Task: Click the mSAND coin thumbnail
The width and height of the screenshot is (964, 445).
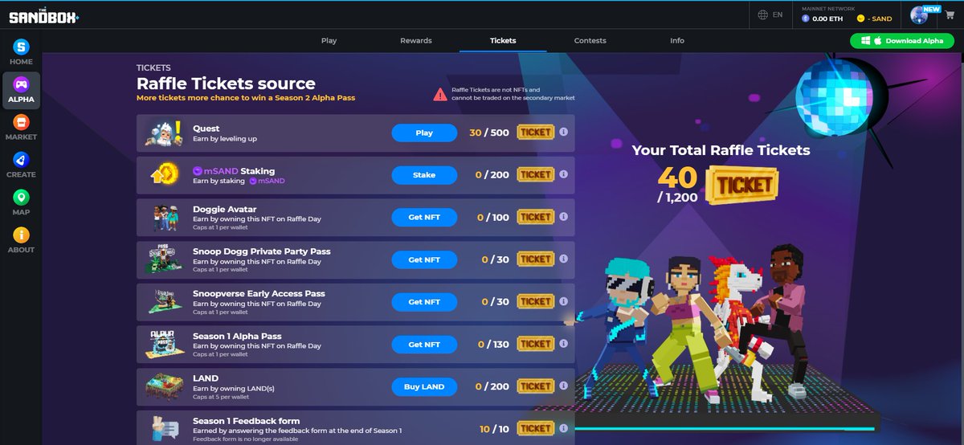Action: 164,174
